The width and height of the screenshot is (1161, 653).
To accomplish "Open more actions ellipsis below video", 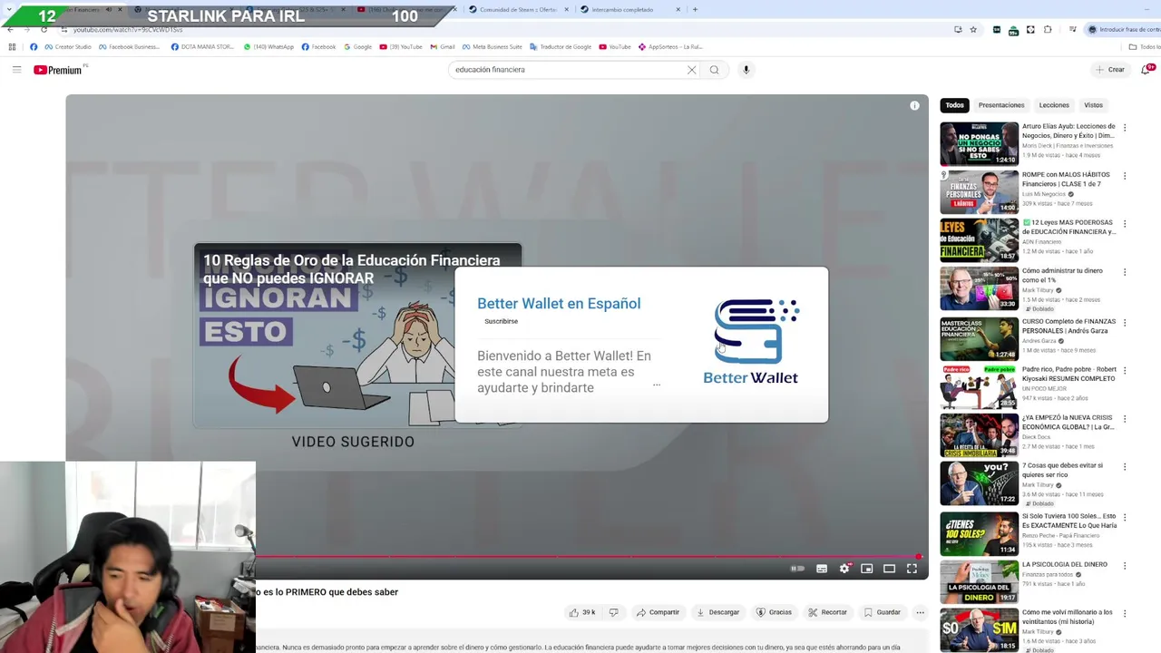I will coord(920,612).
